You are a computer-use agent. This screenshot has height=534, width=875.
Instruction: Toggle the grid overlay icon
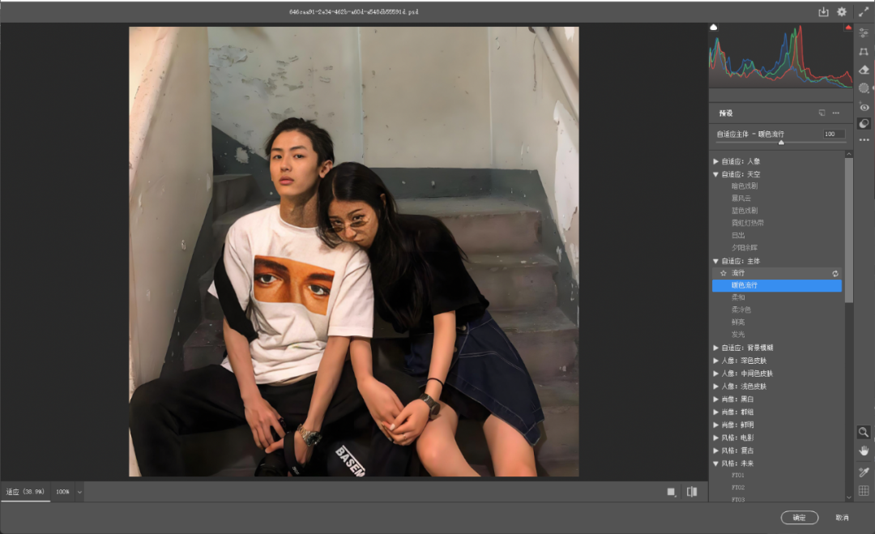click(x=864, y=490)
